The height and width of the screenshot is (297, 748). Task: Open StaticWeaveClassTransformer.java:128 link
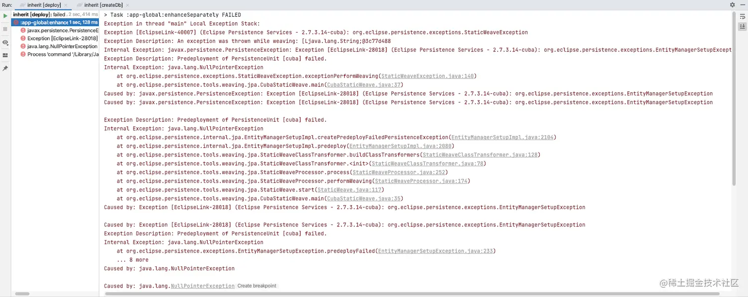pos(479,155)
